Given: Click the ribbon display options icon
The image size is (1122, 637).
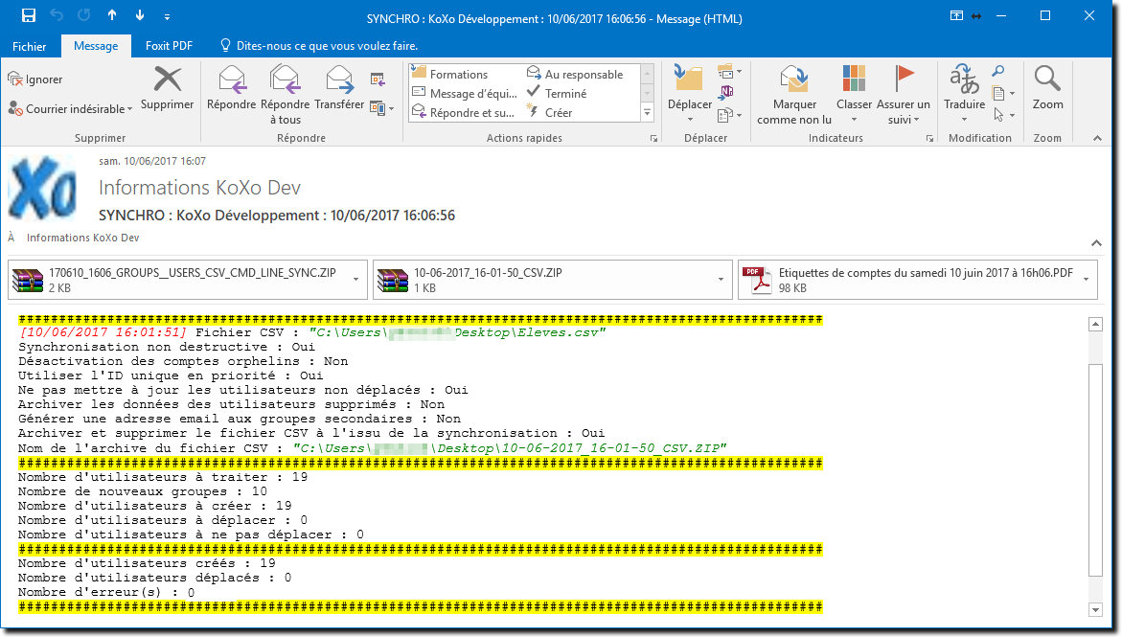Looking at the screenshot, I should click(x=956, y=15).
